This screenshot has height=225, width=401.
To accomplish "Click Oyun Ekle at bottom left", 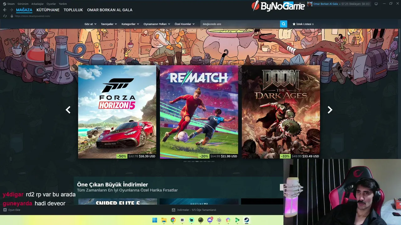I will pyautogui.click(x=14, y=210).
